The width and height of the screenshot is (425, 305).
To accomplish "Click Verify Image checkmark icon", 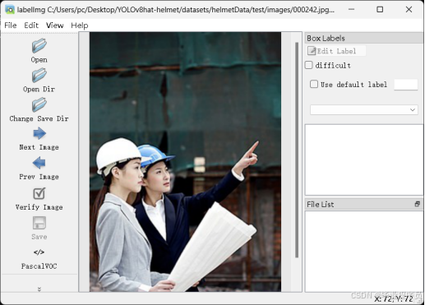I will pyautogui.click(x=39, y=193).
